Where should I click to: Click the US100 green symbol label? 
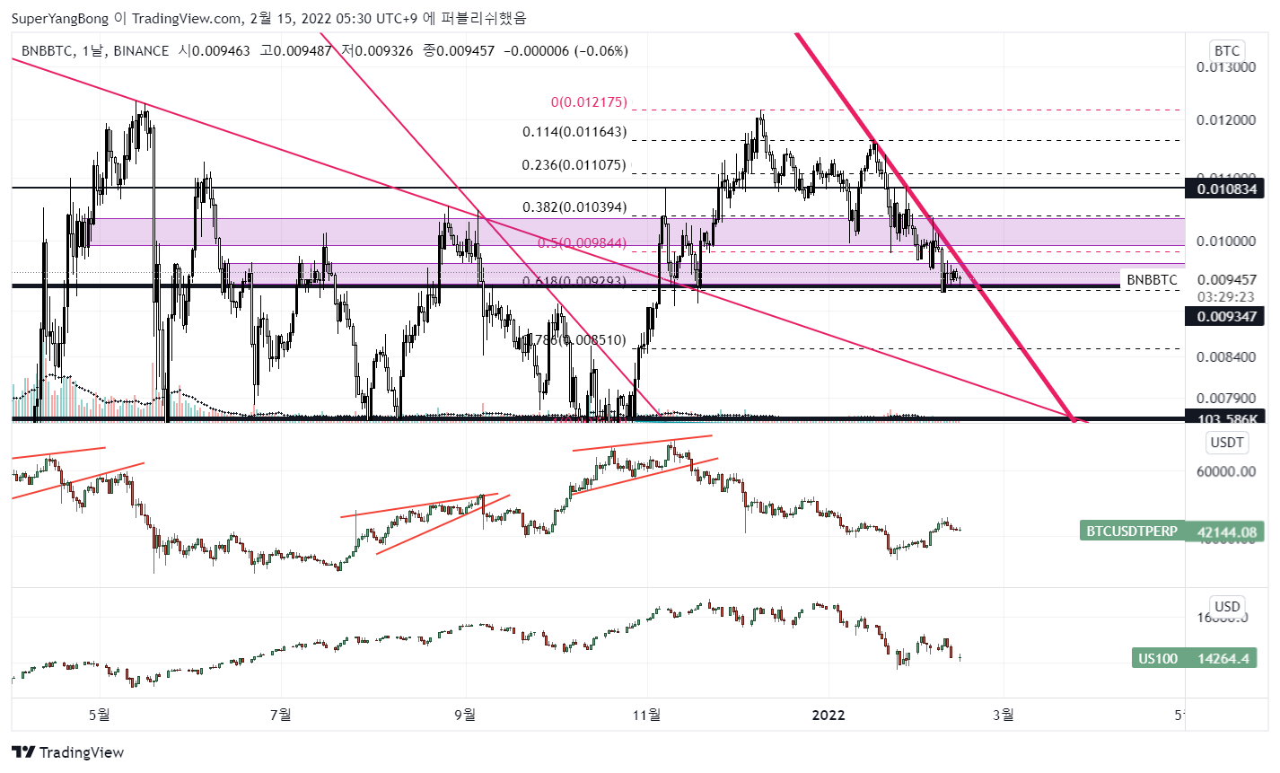pyautogui.click(x=1158, y=658)
